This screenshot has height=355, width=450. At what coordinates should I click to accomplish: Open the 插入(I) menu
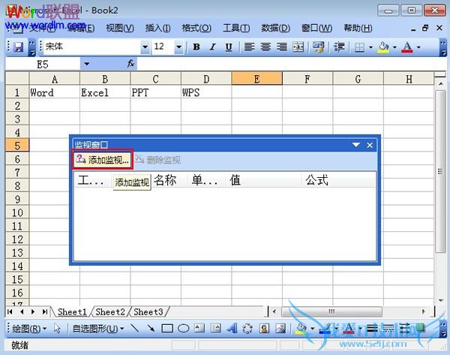157,29
